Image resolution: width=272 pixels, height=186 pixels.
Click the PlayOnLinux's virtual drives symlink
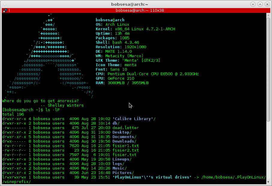[x=152, y=177]
